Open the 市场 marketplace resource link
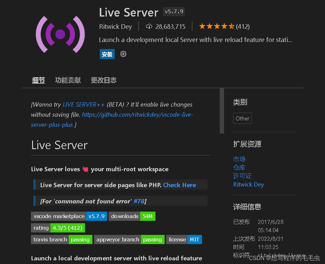 (x=239, y=159)
